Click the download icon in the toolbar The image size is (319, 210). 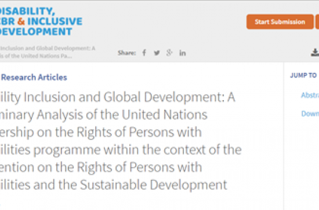[315, 52]
